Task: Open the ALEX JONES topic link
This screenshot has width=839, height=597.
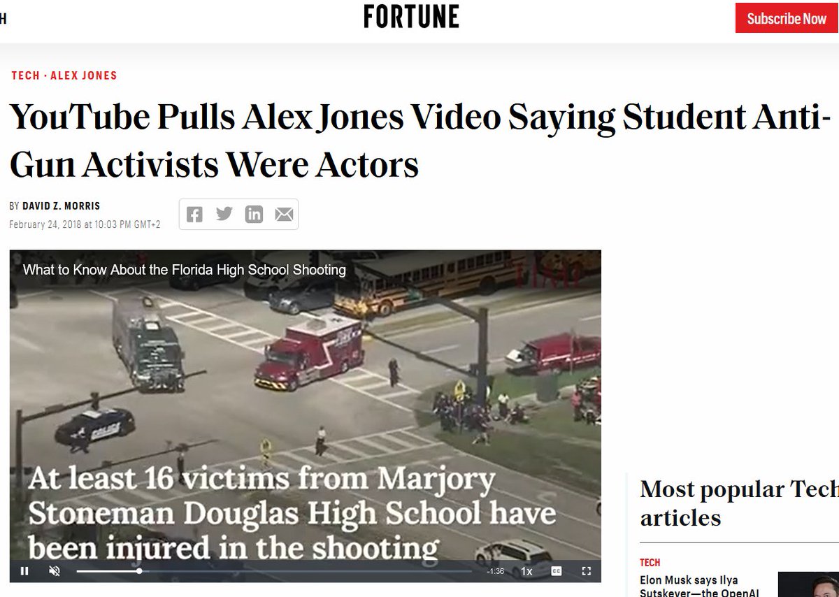Action: pyautogui.click(x=84, y=75)
